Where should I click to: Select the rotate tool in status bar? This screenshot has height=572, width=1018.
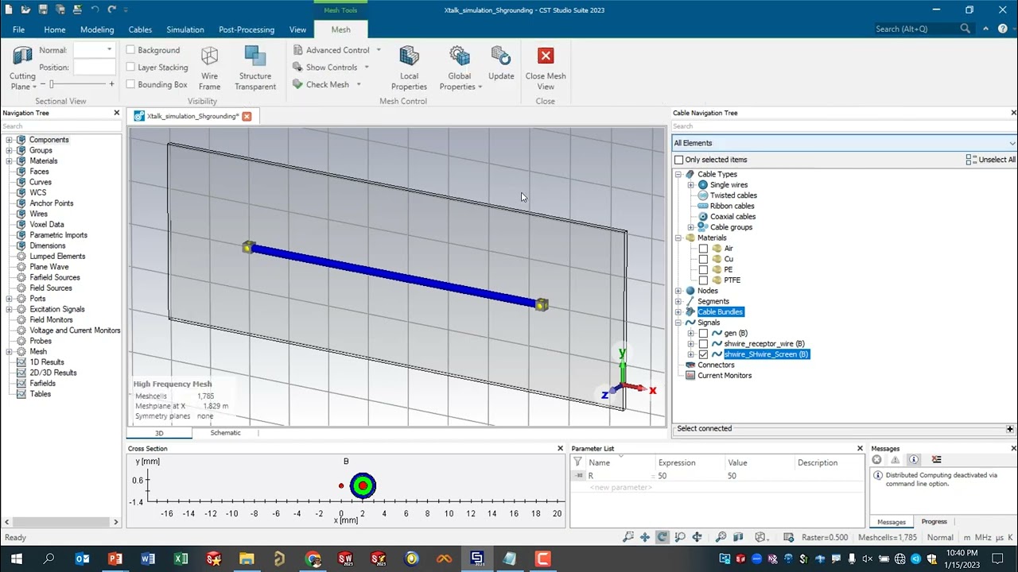coord(662,537)
